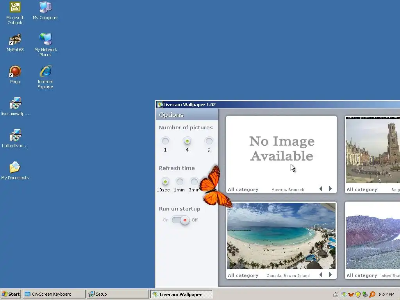Screen dimensions: 400x300
Task: Show next webcam for Austria, Bruneck
Action: [x=330, y=189]
